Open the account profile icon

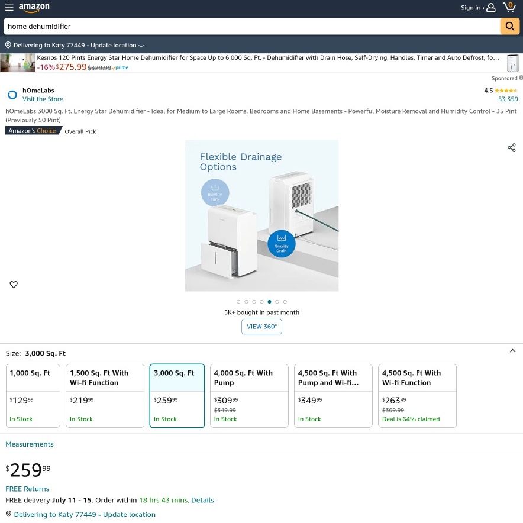tap(490, 7)
